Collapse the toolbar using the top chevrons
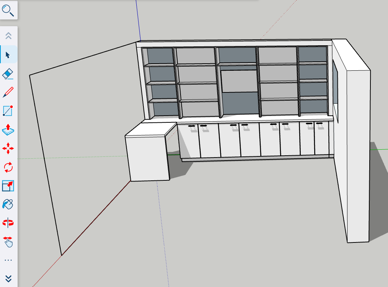The width and height of the screenshot is (388, 287). pos(8,36)
